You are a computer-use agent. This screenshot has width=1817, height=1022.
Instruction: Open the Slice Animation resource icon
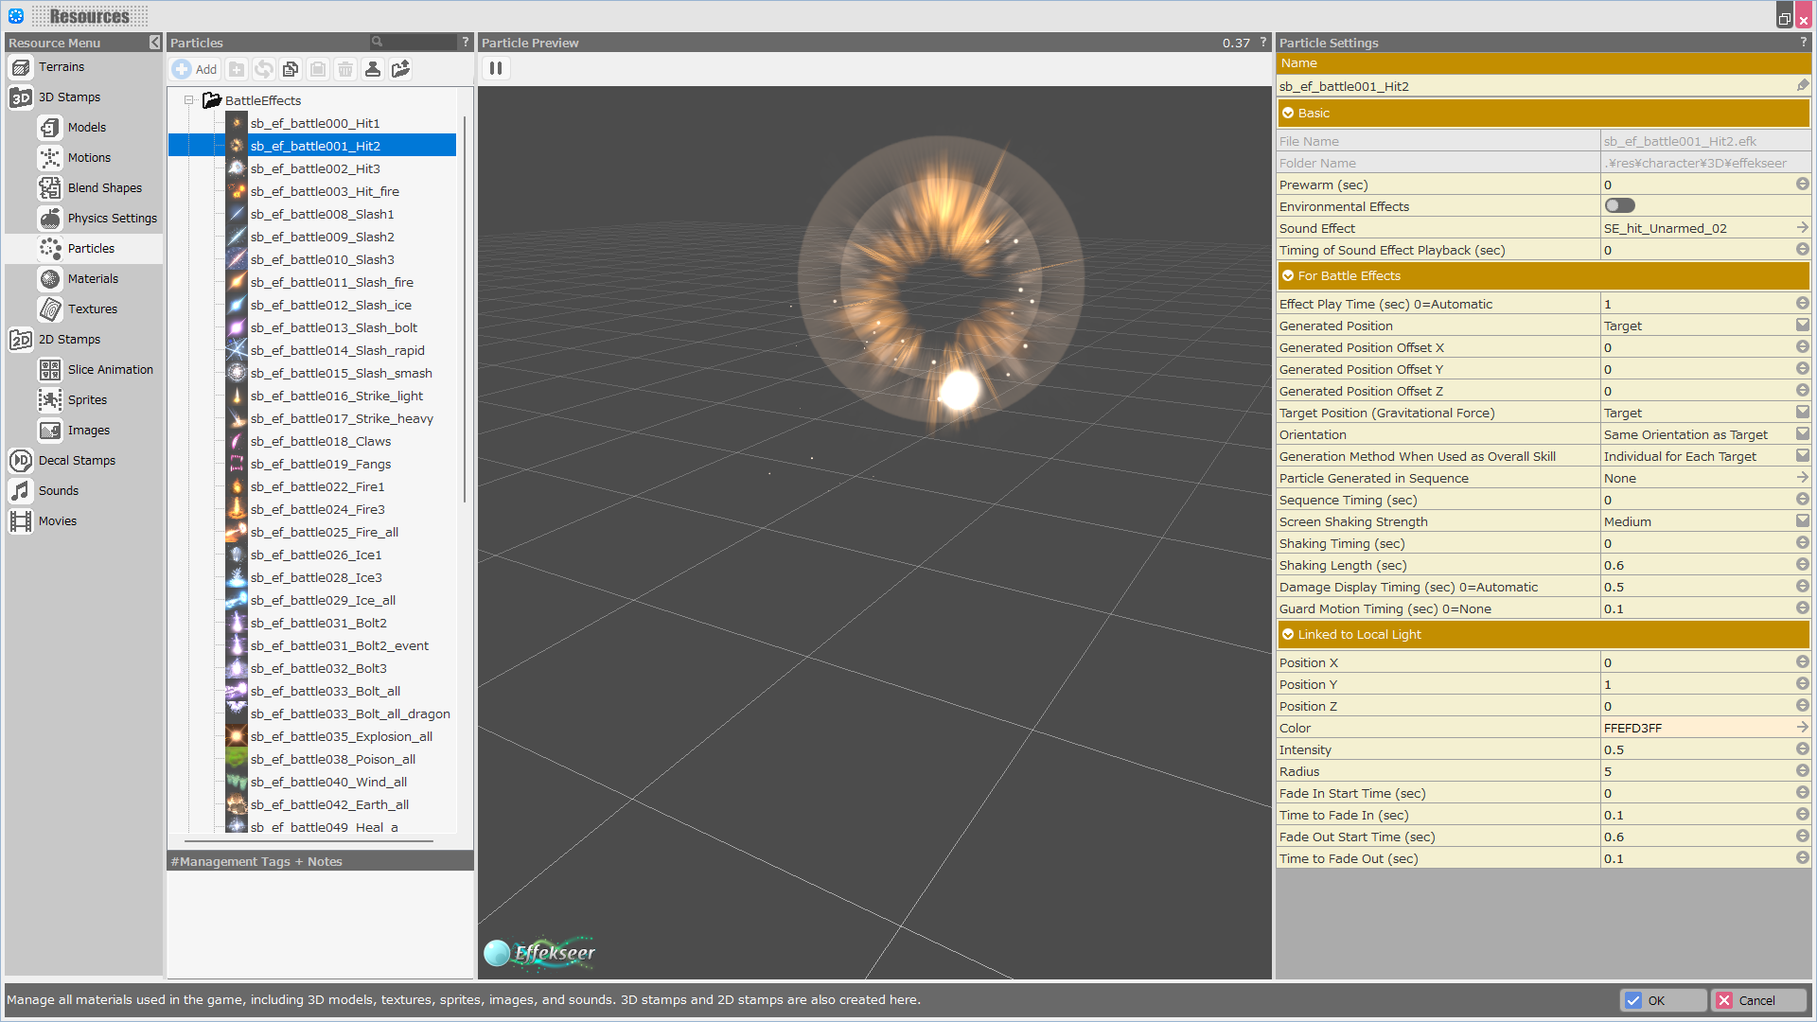50,369
